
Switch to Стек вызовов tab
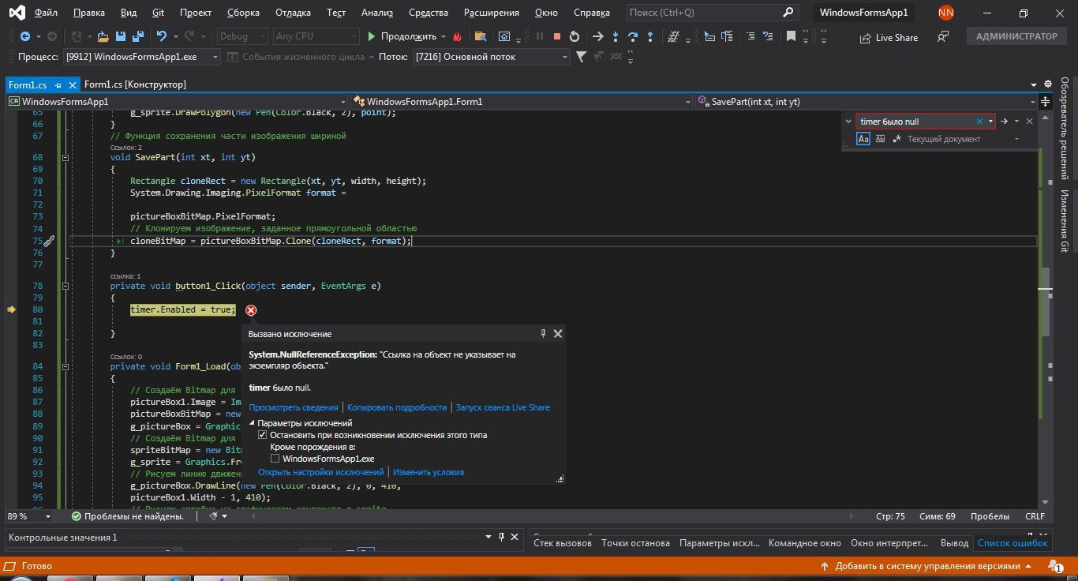coord(563,543)
